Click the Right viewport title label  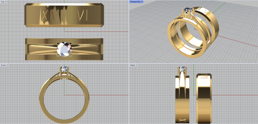coord(133,65)
